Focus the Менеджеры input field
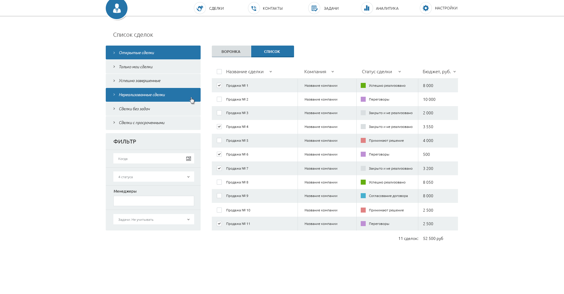Image resolution: width=564 pixels, height=294 pixels. (x=154, y=201)
